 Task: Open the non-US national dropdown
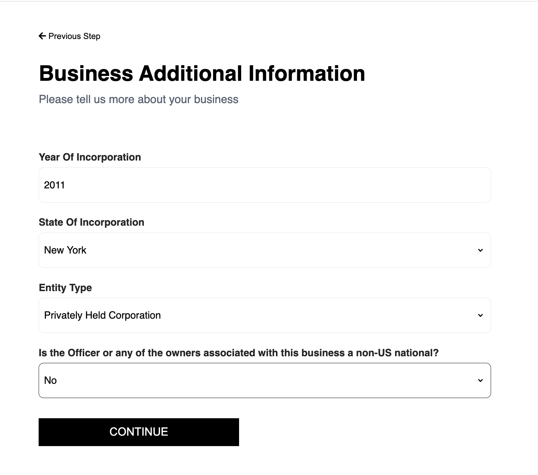point(264,380)
